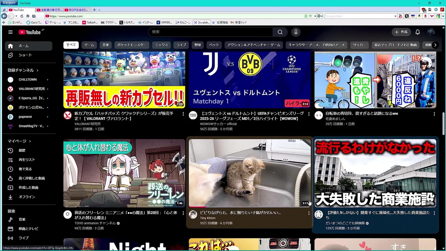
Task: Open a new browser tab with plus
Action: (x=95, y=10)
